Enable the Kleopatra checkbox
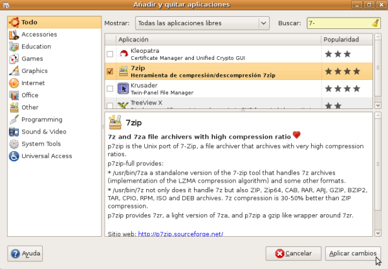This screenshot has height=269, width=388. (109, 54)
